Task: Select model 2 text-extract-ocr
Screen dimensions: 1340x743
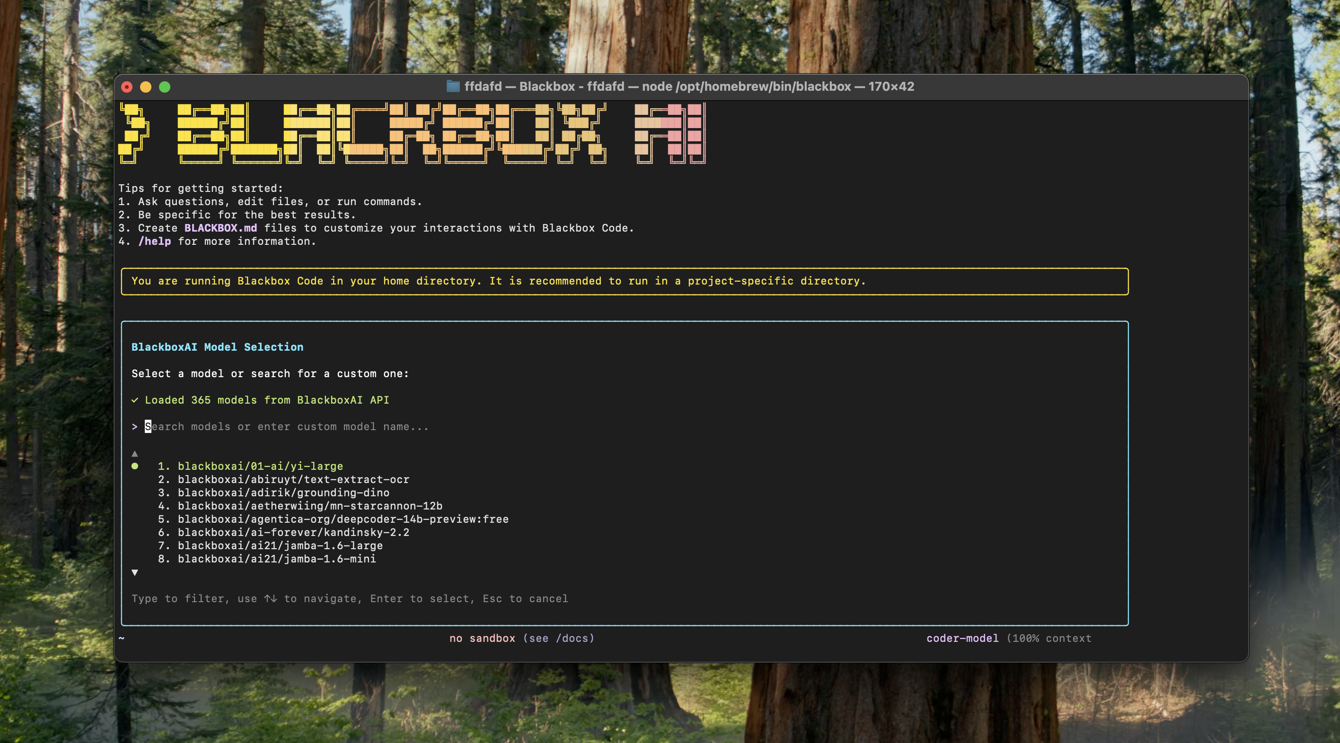Action: [x=293, y=479]
